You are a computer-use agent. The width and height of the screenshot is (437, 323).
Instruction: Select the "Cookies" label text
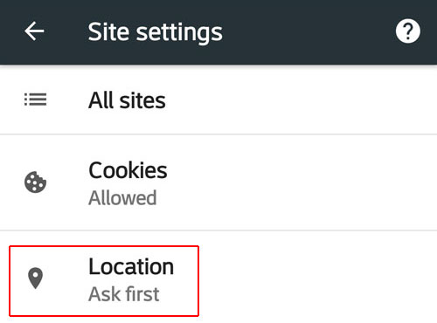coord(128,170)
